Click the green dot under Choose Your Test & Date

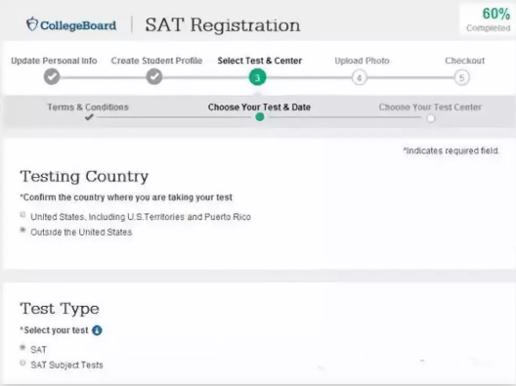pos(260,117)
